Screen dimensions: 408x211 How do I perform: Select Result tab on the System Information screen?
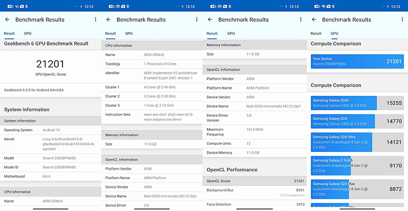(9, 33)
